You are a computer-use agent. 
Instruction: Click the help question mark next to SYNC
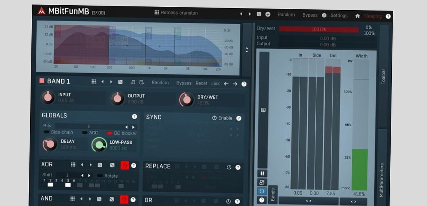pyautogui.click(x=238, y=118)
